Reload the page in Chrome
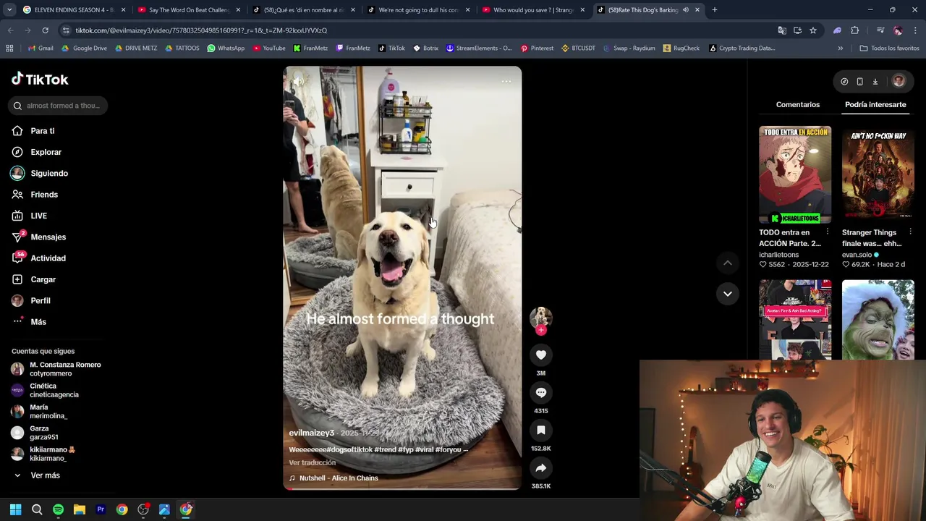The width and height of the screenshot is (926, 521). pyautogui.click(x=45, y=30)
